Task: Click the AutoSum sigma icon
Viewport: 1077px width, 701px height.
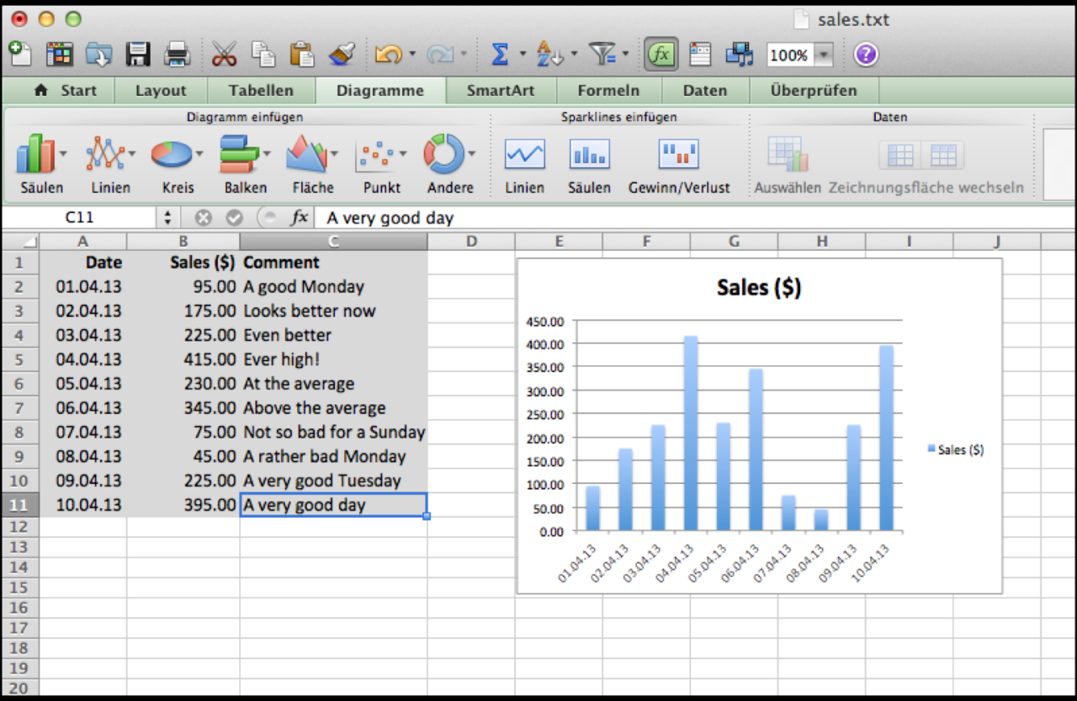Action: point(500,55)
